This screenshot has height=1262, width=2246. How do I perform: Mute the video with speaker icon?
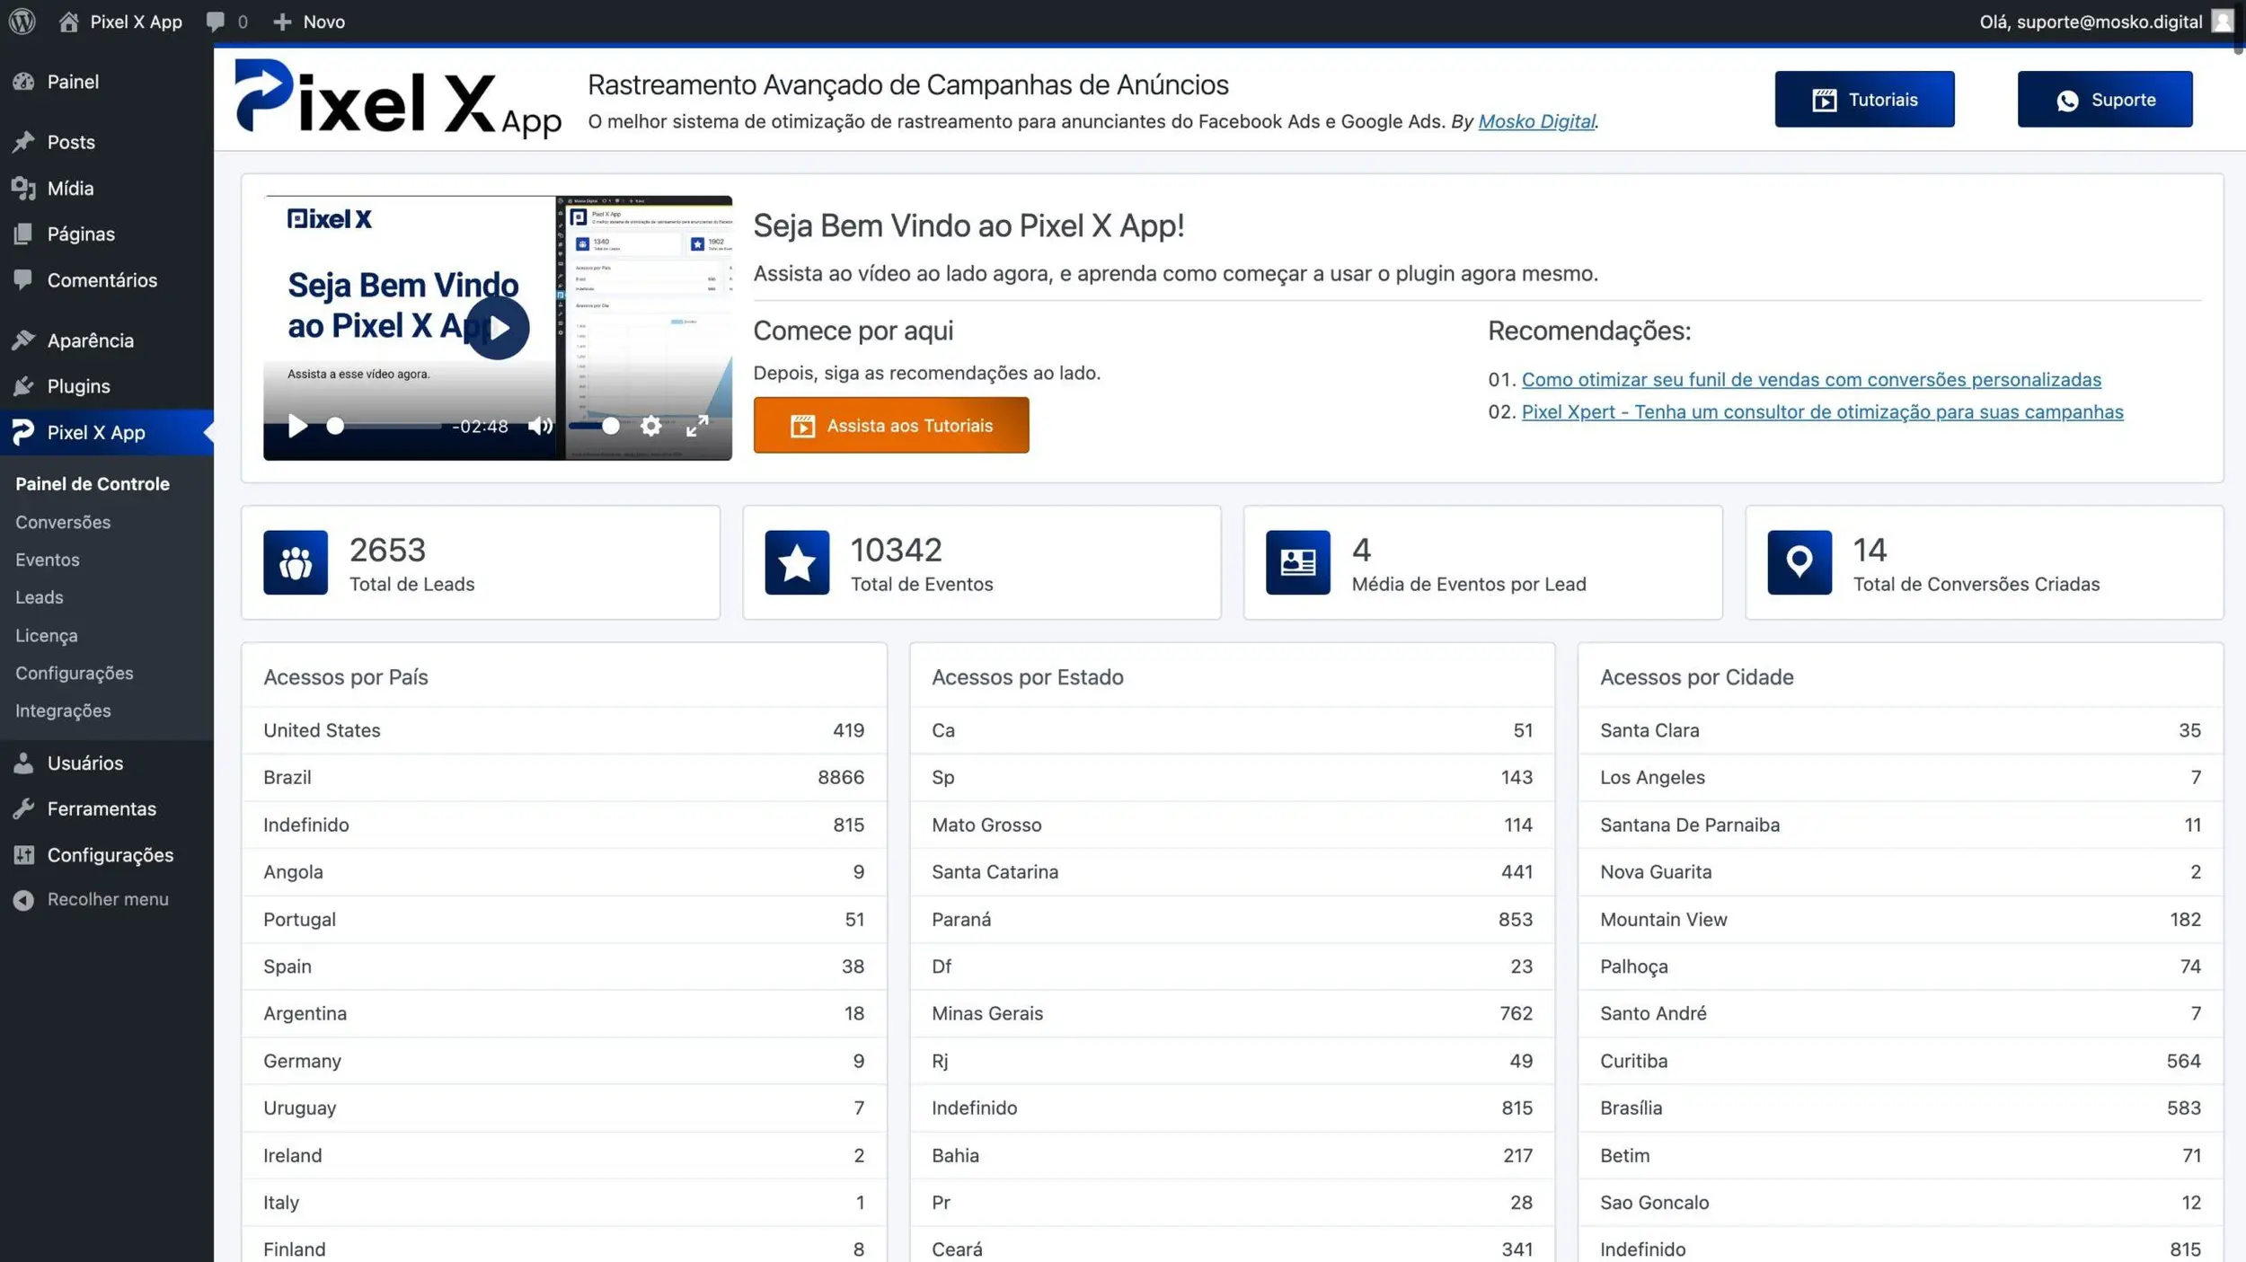(x=540, y=426)
